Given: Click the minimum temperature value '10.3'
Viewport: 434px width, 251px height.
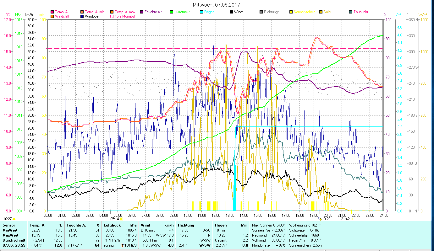Looking at the screenshot, I should coord(59,230).
